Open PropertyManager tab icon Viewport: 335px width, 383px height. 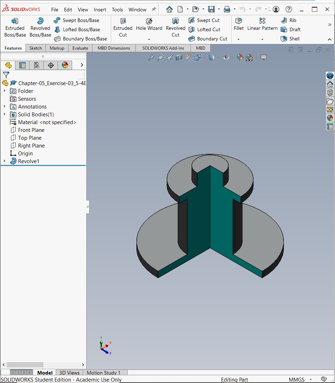[22, 65]
